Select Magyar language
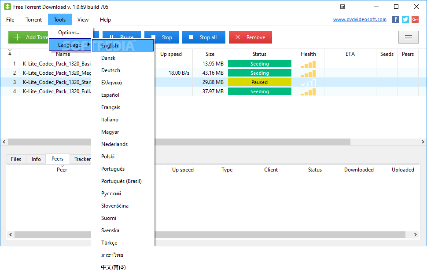This screenshot has height=274, width=427. pos(123,132)
